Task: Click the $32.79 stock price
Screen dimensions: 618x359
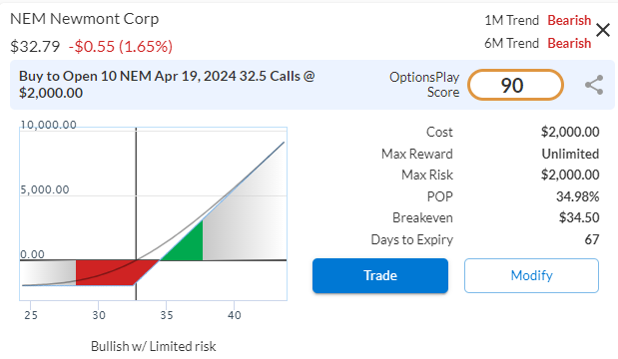Action: 35,47
